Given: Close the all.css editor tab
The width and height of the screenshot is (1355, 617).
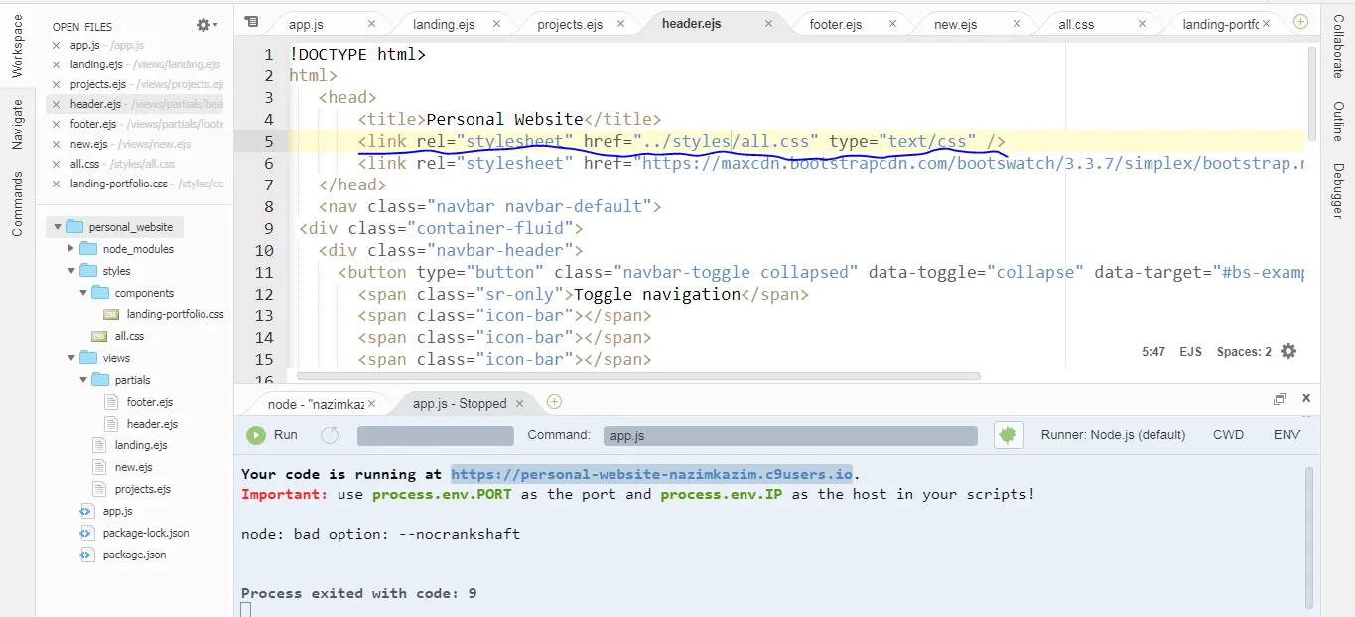Looking at the screenshot, I should (1143, 24).
